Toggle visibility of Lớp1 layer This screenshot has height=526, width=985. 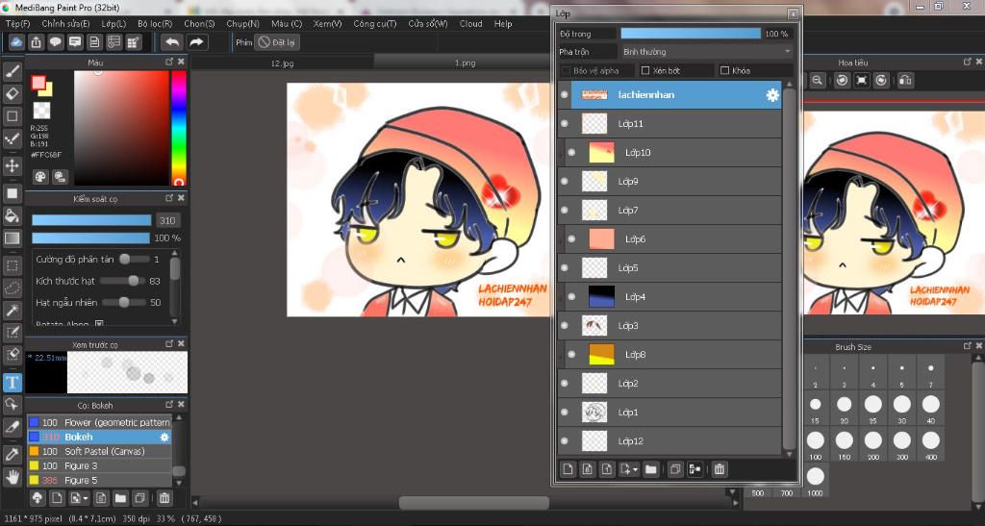[564, 413]
